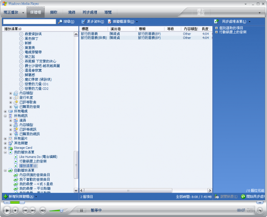This screenshot has height=217, width=267.
Task: Switch to 燒錄 tab
Action: coord(72,12)
